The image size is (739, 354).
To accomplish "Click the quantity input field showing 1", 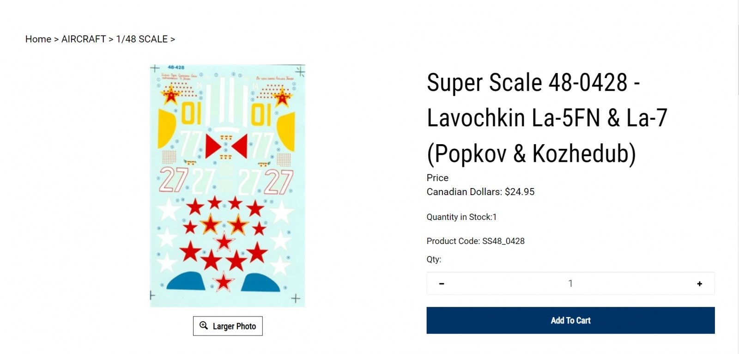I will click(x=570, y=284).
